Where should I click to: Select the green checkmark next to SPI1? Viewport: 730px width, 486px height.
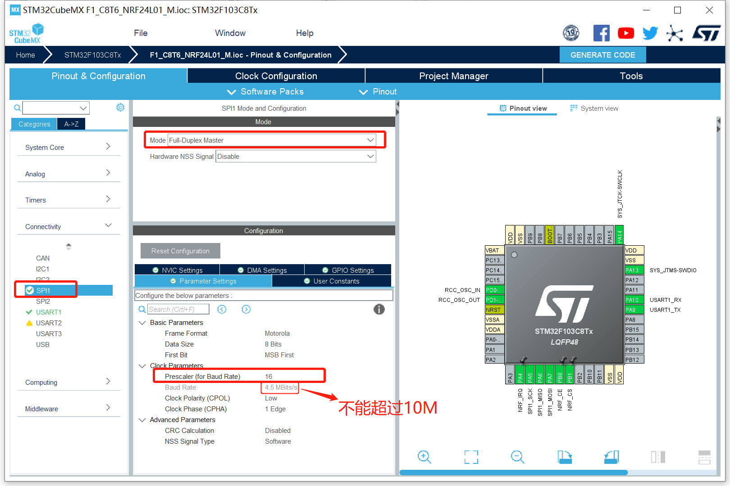pos(29,290)
